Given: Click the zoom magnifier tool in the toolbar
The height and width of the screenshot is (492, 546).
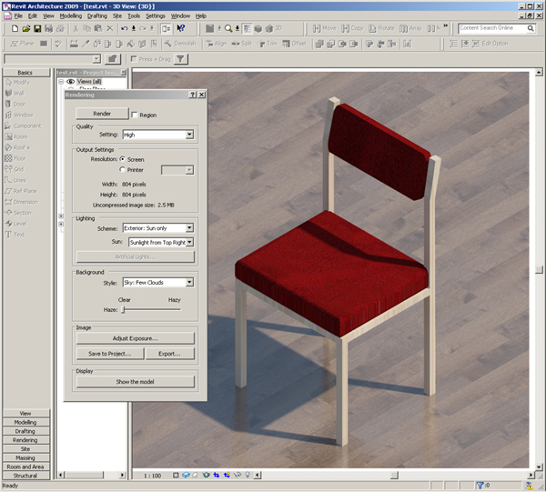Looking at the screenshot, I should coord(228,28).
